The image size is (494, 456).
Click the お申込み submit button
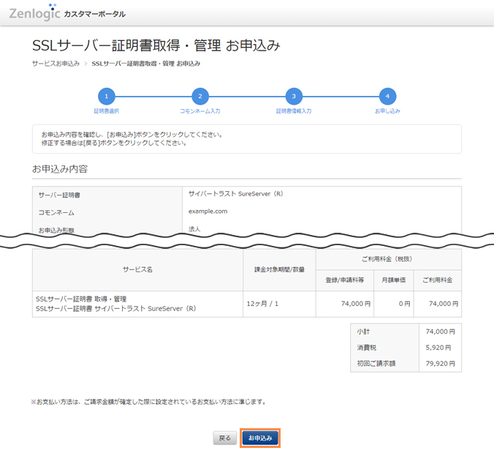coord(260,438)
